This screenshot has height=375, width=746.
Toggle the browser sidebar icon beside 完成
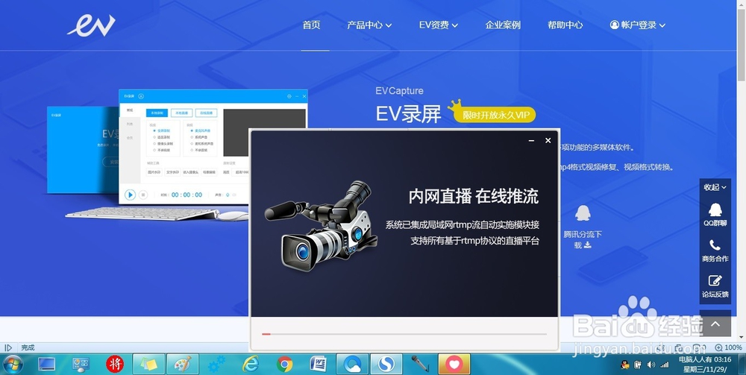coord(8,348)
